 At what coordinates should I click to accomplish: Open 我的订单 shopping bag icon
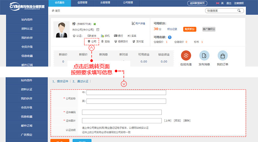[223, 56]
